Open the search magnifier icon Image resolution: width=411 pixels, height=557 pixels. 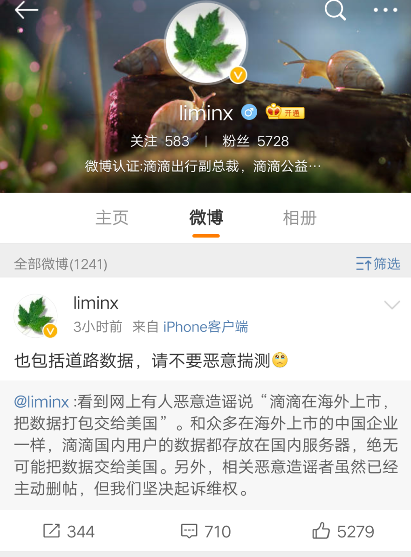point(335,10)
